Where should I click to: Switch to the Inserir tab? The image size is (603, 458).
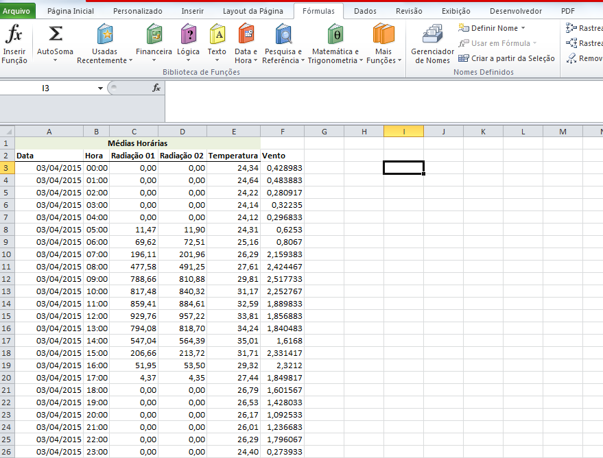pyautogui.click(x=192, y=11)
